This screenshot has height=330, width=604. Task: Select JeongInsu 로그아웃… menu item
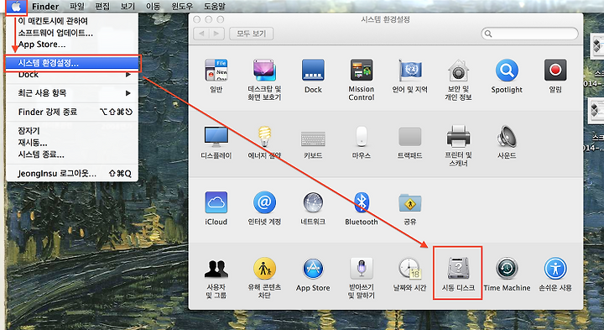click(72, 174)
